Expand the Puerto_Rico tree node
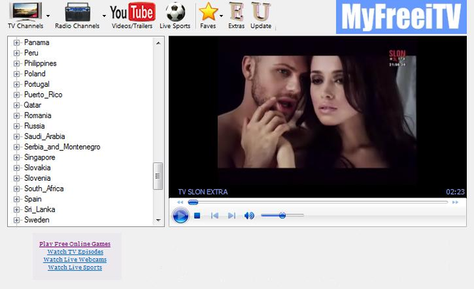This screenshot has height=289, width=474. (x=16, y=95)
